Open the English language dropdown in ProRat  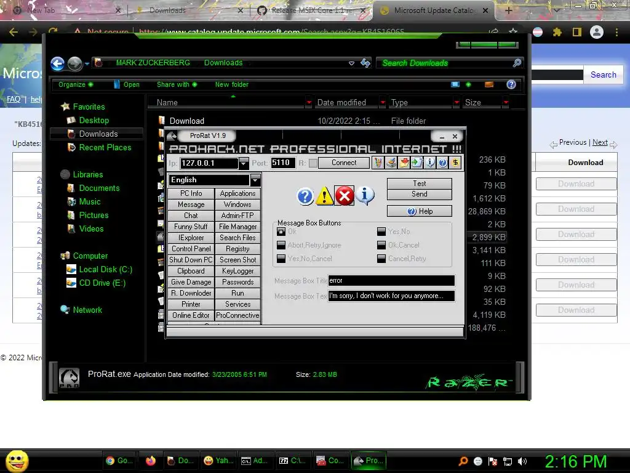[x=255, y=180]
